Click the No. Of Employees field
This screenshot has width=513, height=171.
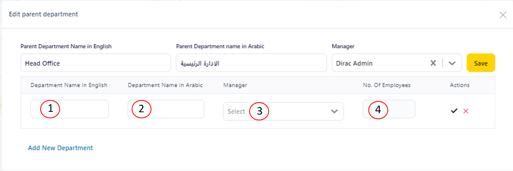point(389,109)
